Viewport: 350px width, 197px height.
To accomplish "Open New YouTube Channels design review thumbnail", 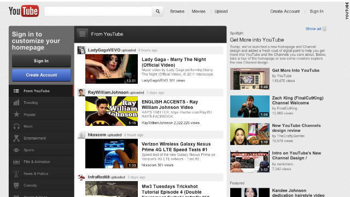I will pyautogui.click(x=250, y=134).
